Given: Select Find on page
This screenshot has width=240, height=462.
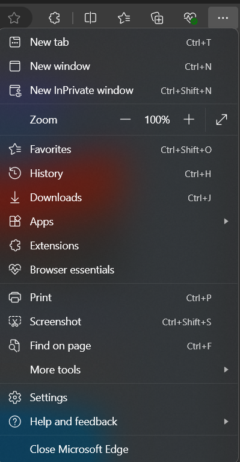Looking at the screenshot, I should pyautogui.click(x=119, y=346).
